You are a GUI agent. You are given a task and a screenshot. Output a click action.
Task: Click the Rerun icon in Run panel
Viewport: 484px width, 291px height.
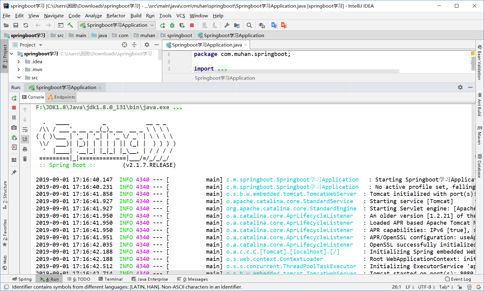point(14,98)
